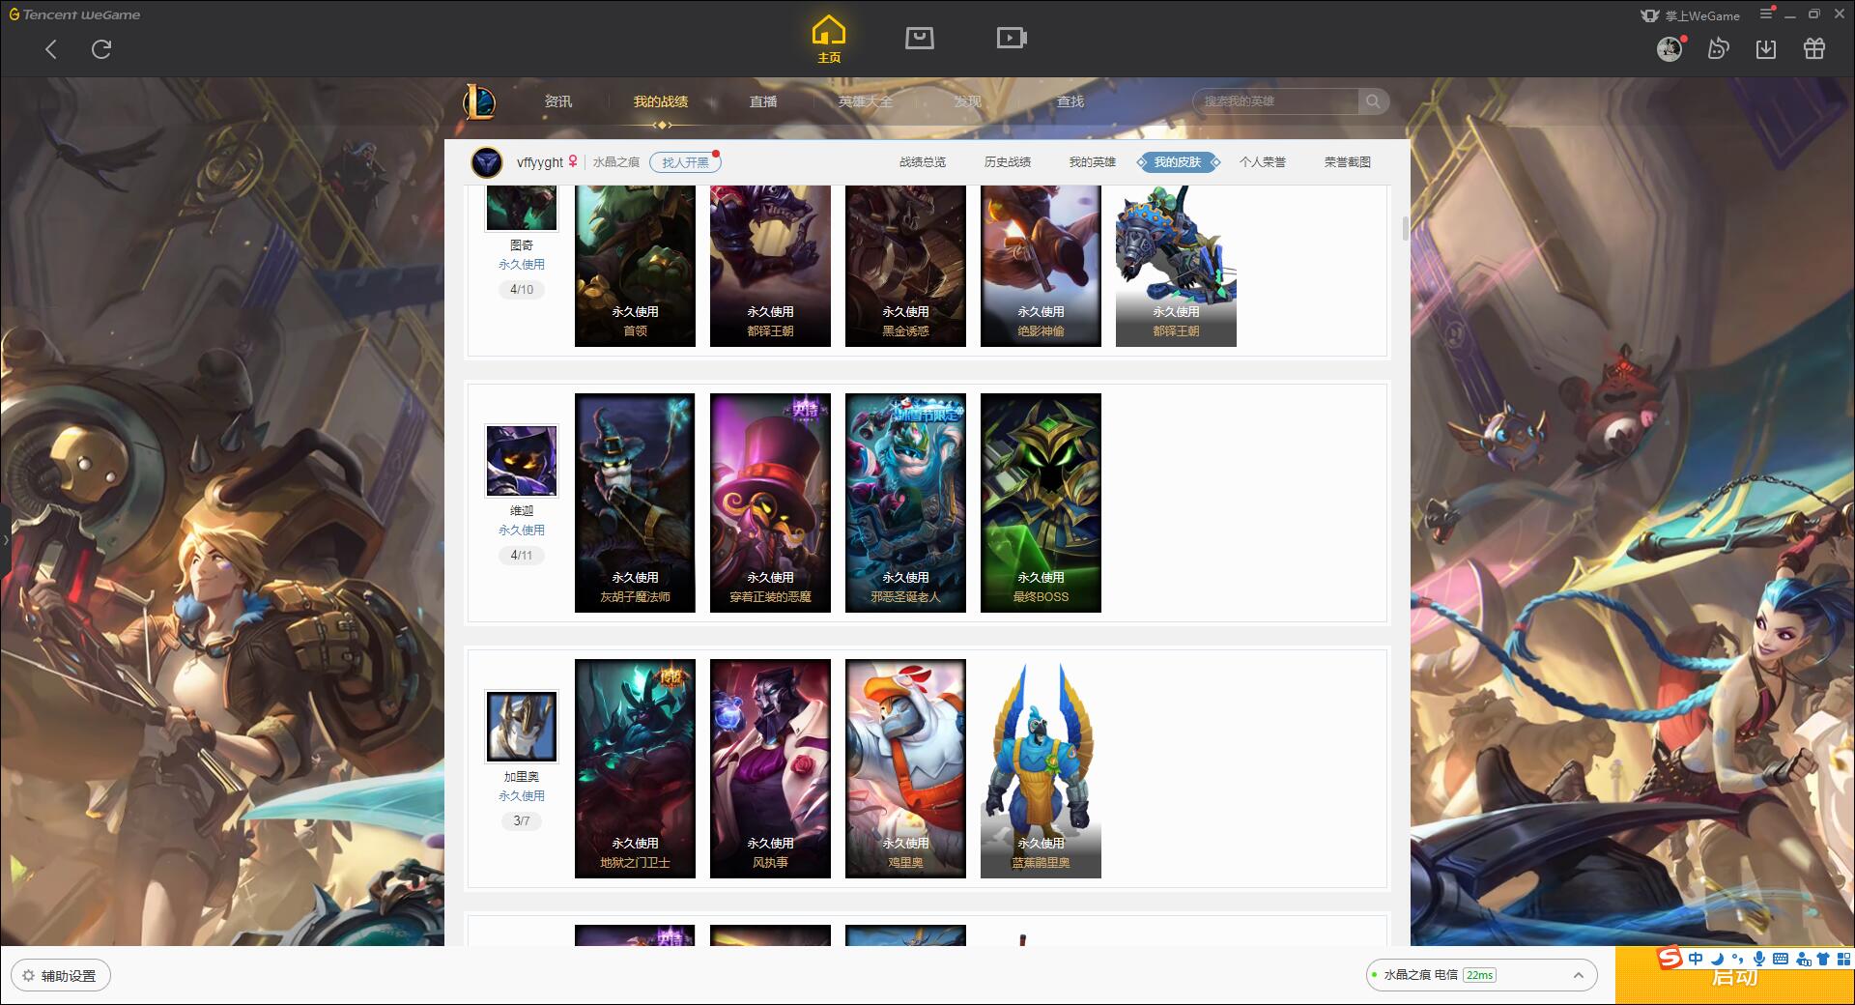Click the skin list vertical scrollbar
The image size is (1855, 1005).
(x=1406, y=229)
